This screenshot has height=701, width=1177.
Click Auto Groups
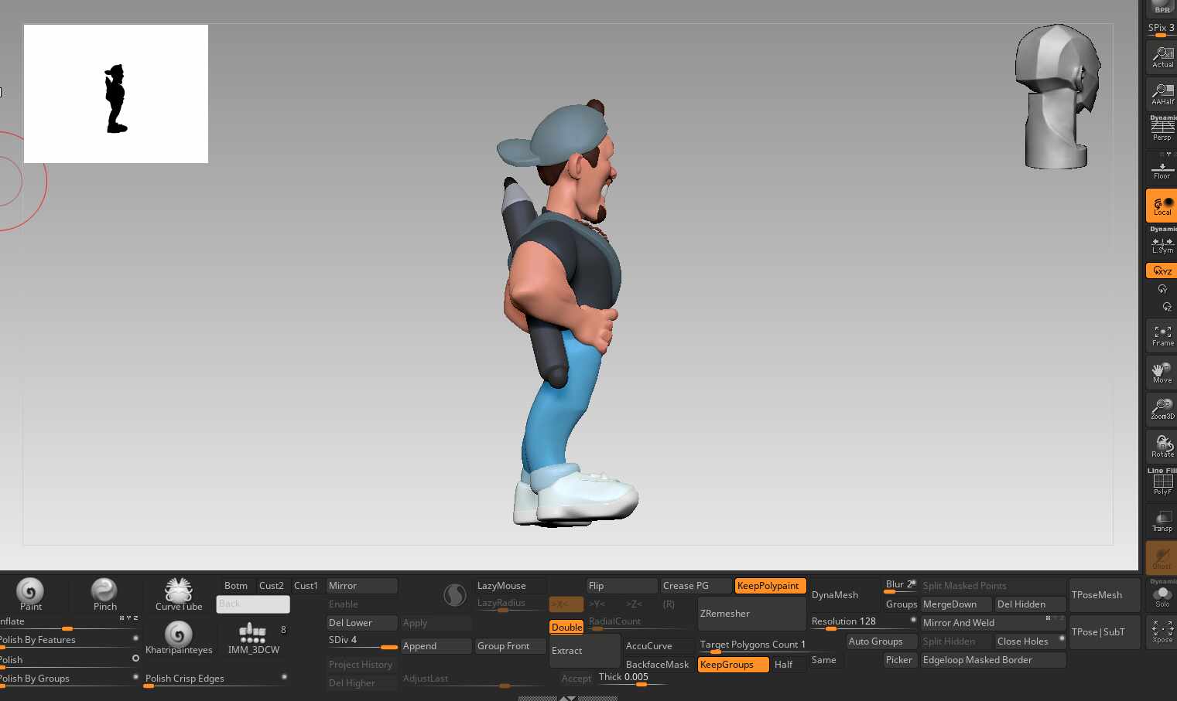pos(882,641)
